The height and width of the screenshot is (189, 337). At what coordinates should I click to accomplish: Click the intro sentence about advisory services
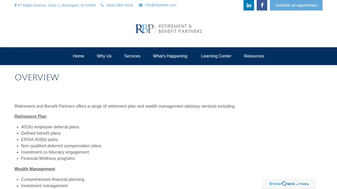[x=125, y=106]
